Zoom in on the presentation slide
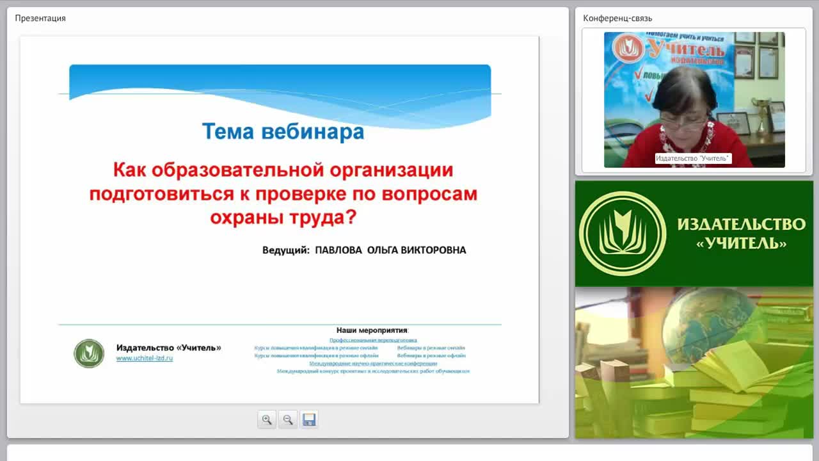Image resolution: width=819 pixels, height=461 pixels. click(267, 420)
